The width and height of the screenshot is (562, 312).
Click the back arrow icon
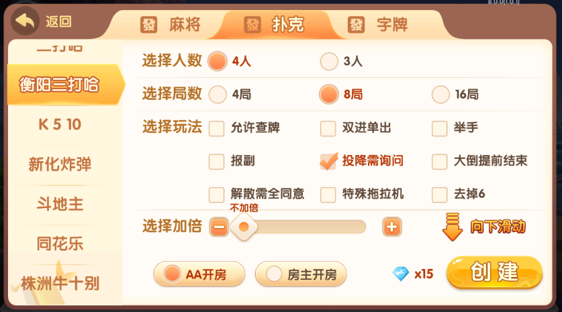[26, 21]
